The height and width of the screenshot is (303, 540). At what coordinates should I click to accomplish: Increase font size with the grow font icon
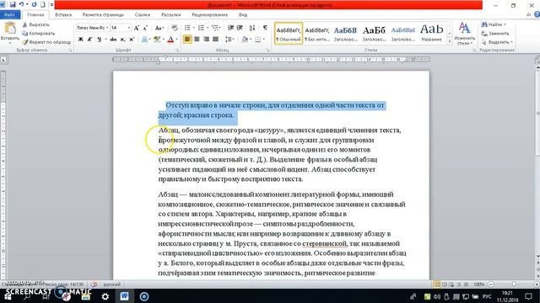tap(137, 28)
